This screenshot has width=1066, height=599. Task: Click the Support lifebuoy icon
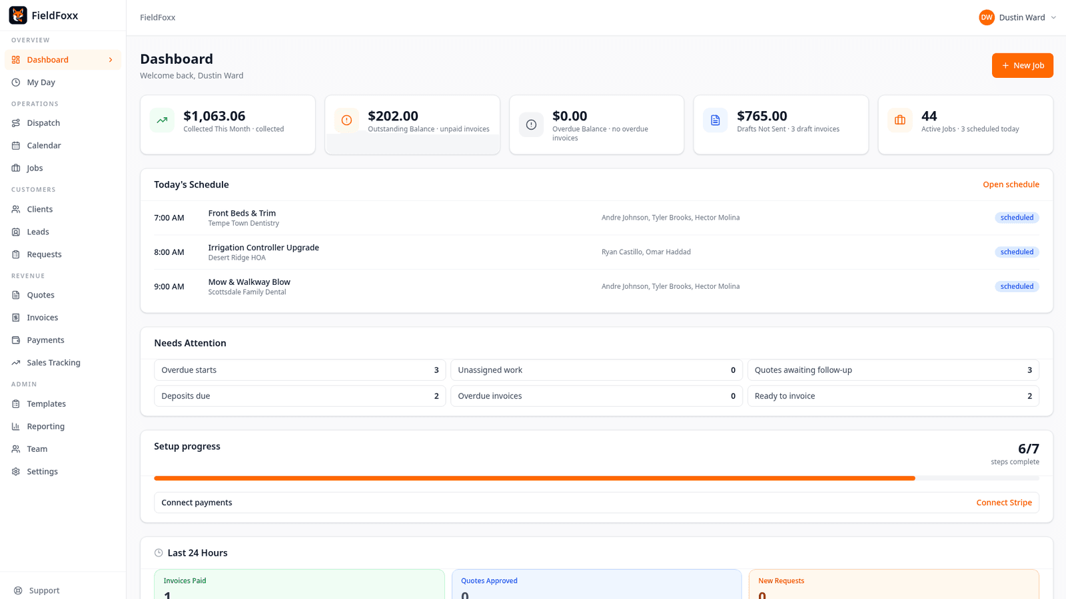tap(18, 590)
